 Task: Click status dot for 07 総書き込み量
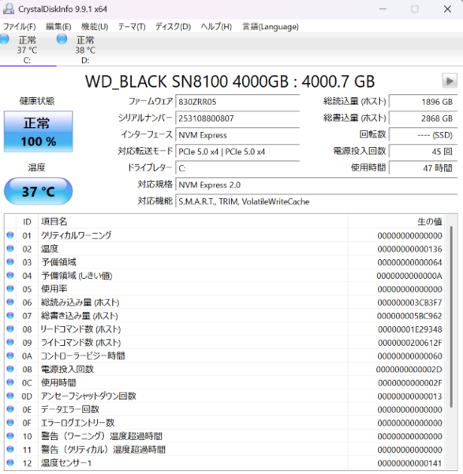point(10,315)
